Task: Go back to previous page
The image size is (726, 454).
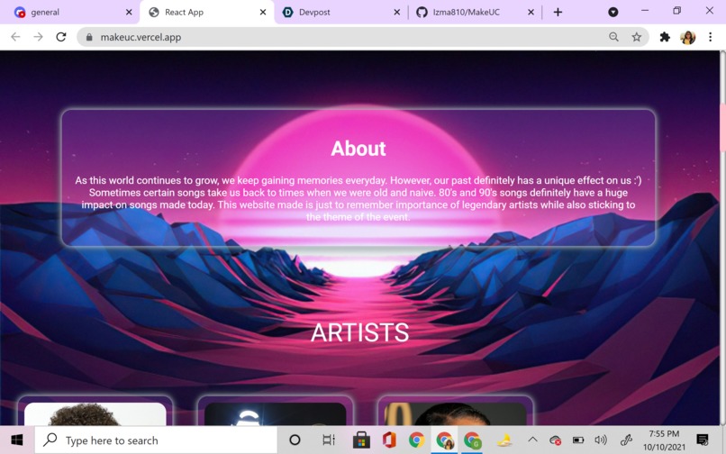Action: [x=15, y=37]
